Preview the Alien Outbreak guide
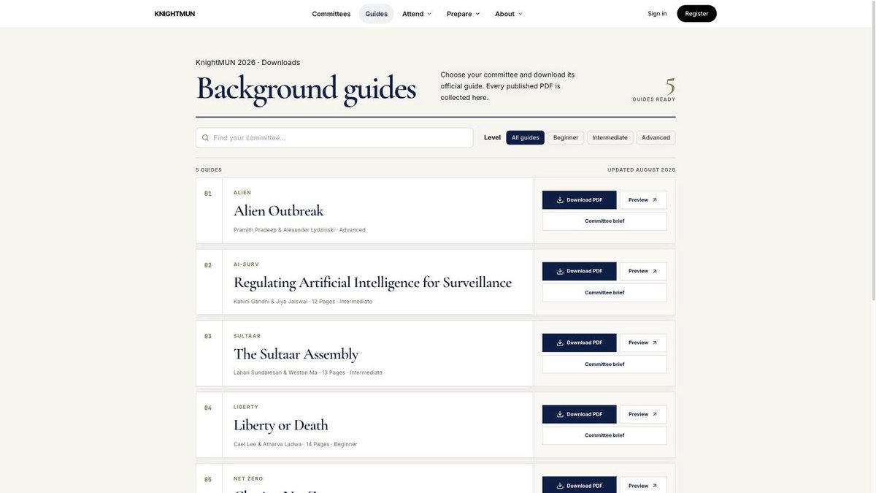This screenshot has height=493, width=876. coord(643,200)
